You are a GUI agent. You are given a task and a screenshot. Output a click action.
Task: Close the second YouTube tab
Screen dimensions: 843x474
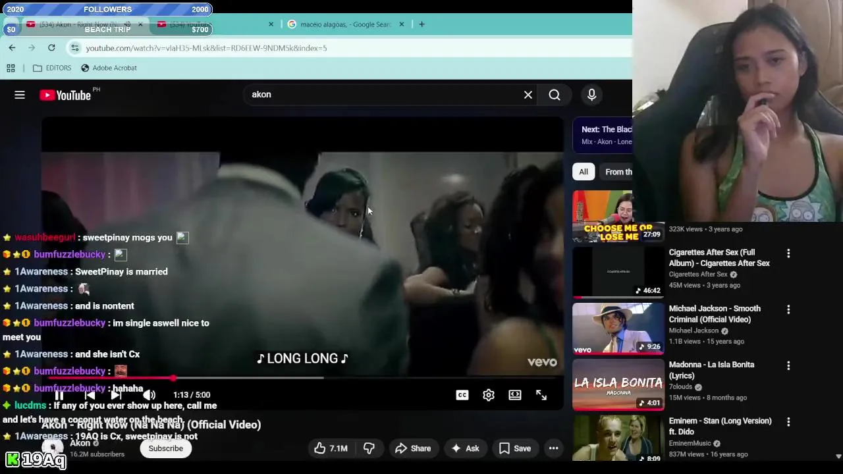(x=271, y=24)
